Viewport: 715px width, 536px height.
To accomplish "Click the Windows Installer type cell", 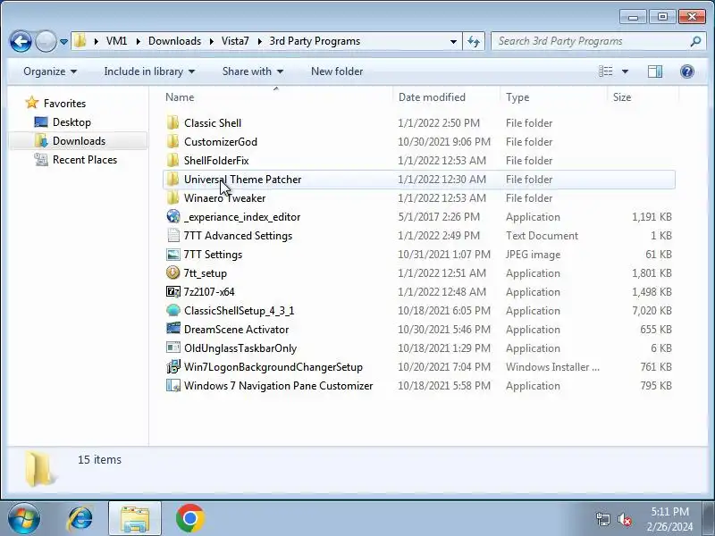I will click(x=552, y=367).
